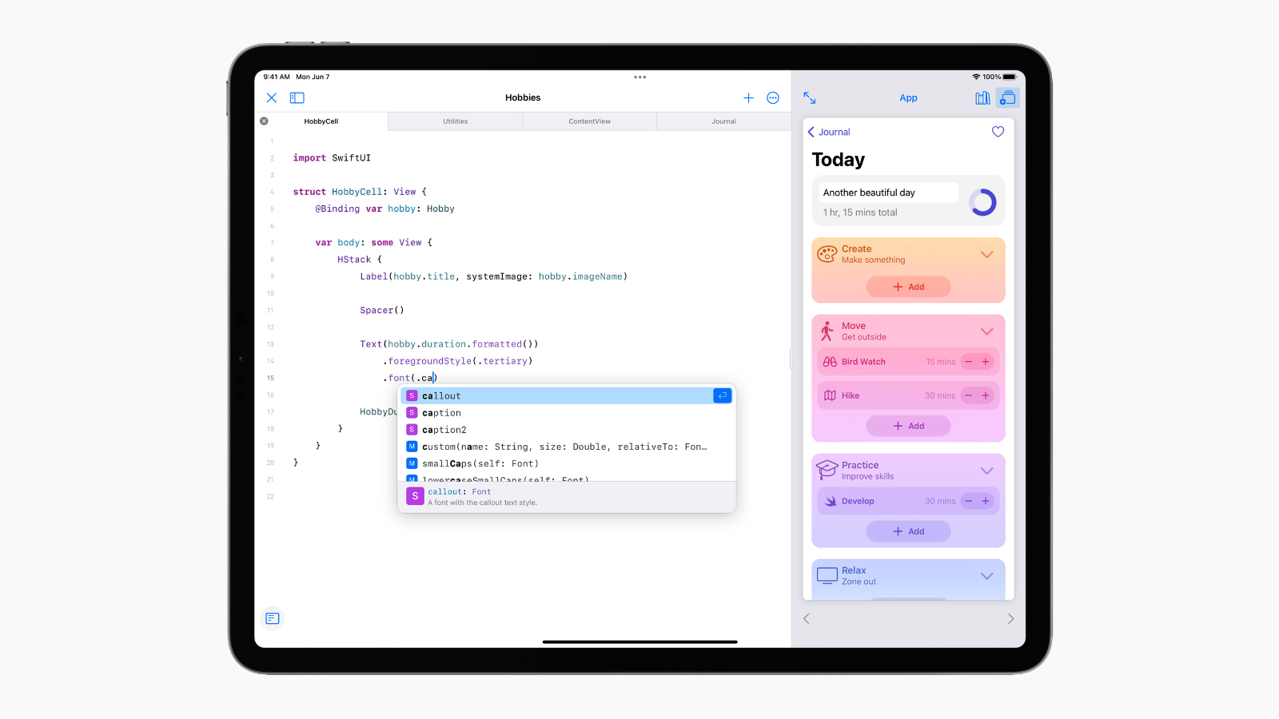The height and width of the screenshot is (719, 1279).
Task: Increase Bird Watch minutes with plus stepper
Action: pyautogui.click(x=986, y=361)
